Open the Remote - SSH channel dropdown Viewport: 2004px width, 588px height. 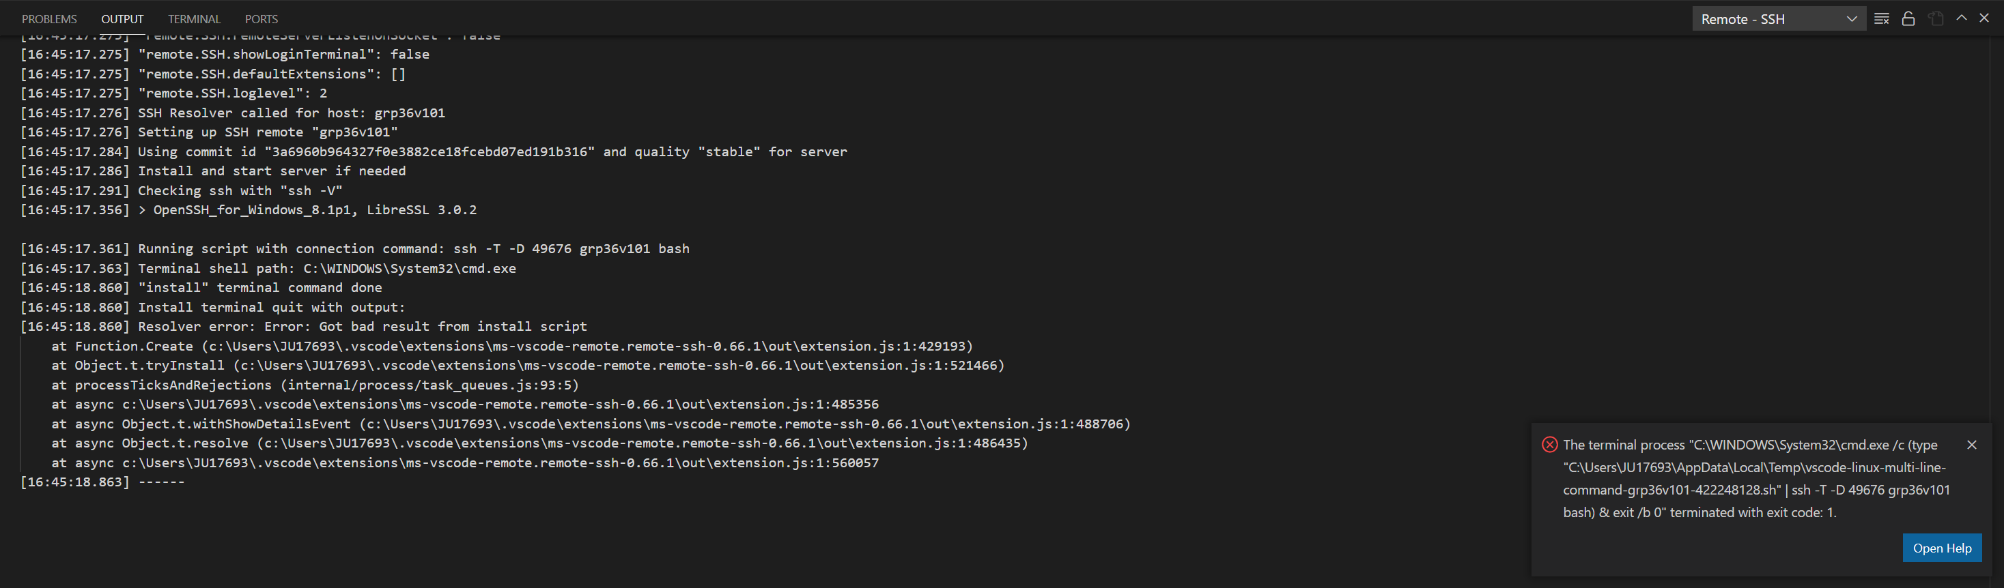click(1779, 18)
